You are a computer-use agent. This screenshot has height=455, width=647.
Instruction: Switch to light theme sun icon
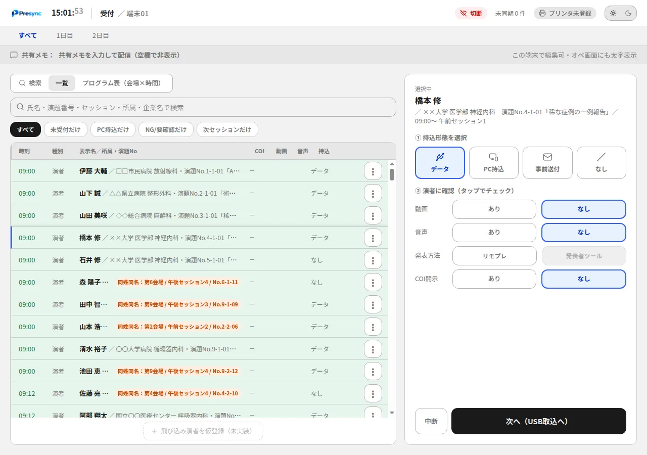point(613,13)
